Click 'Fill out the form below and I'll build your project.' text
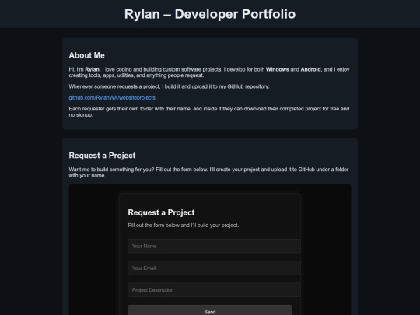 coord(184,226)
